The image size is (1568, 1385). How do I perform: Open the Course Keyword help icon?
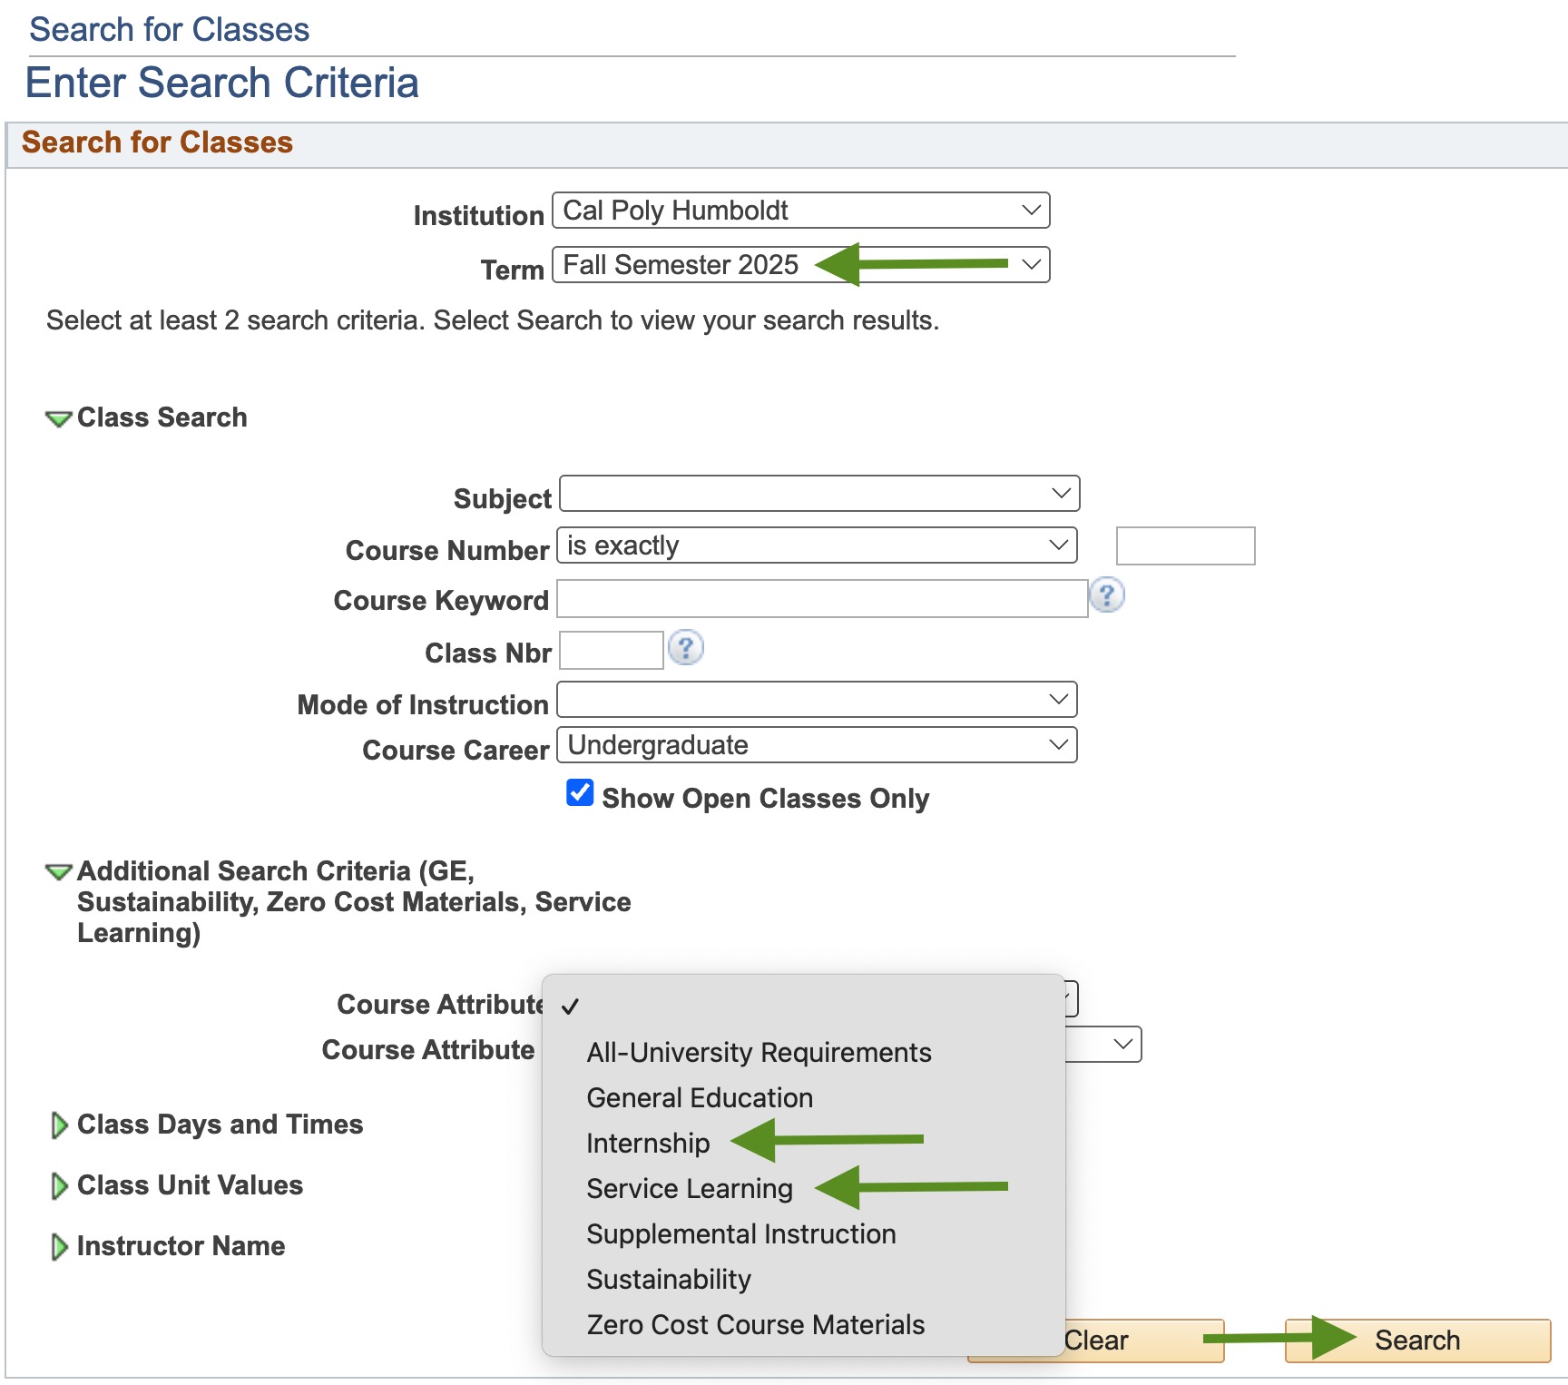pyautogui.click(x=1108, y=596)
